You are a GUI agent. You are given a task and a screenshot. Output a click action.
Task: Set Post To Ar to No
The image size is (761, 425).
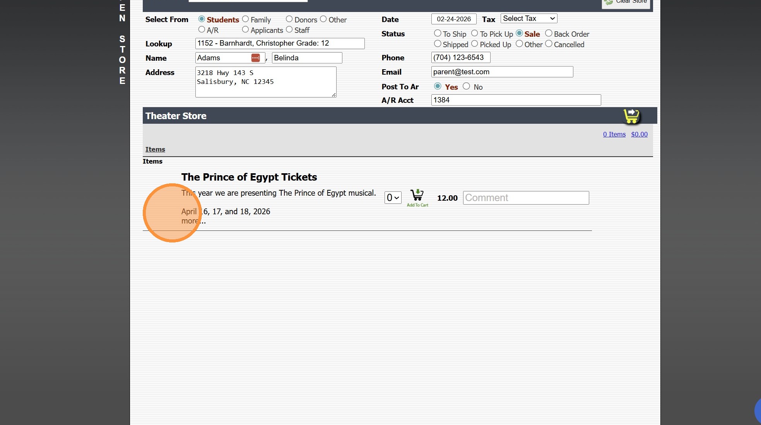coord(466,86)
